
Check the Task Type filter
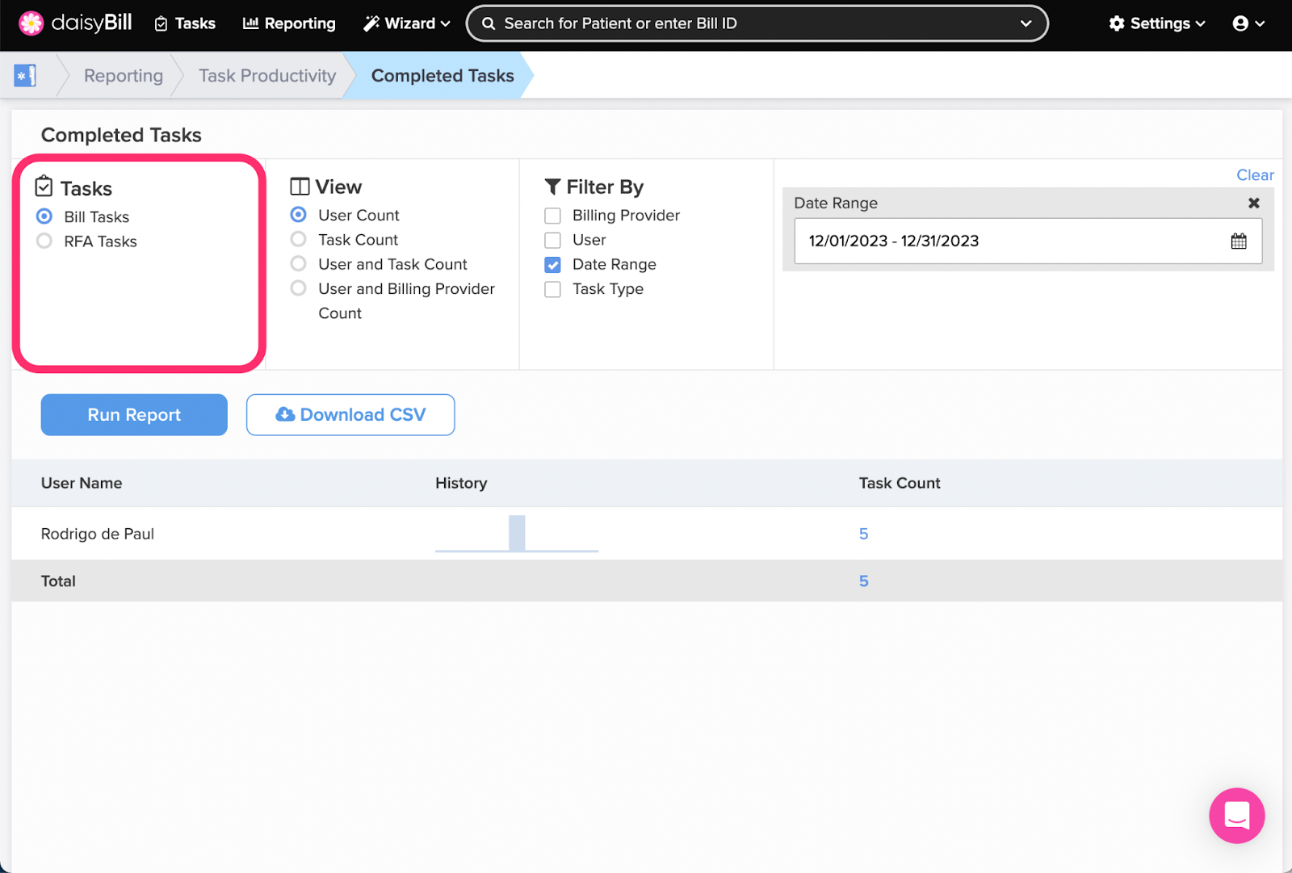point(552,289)
